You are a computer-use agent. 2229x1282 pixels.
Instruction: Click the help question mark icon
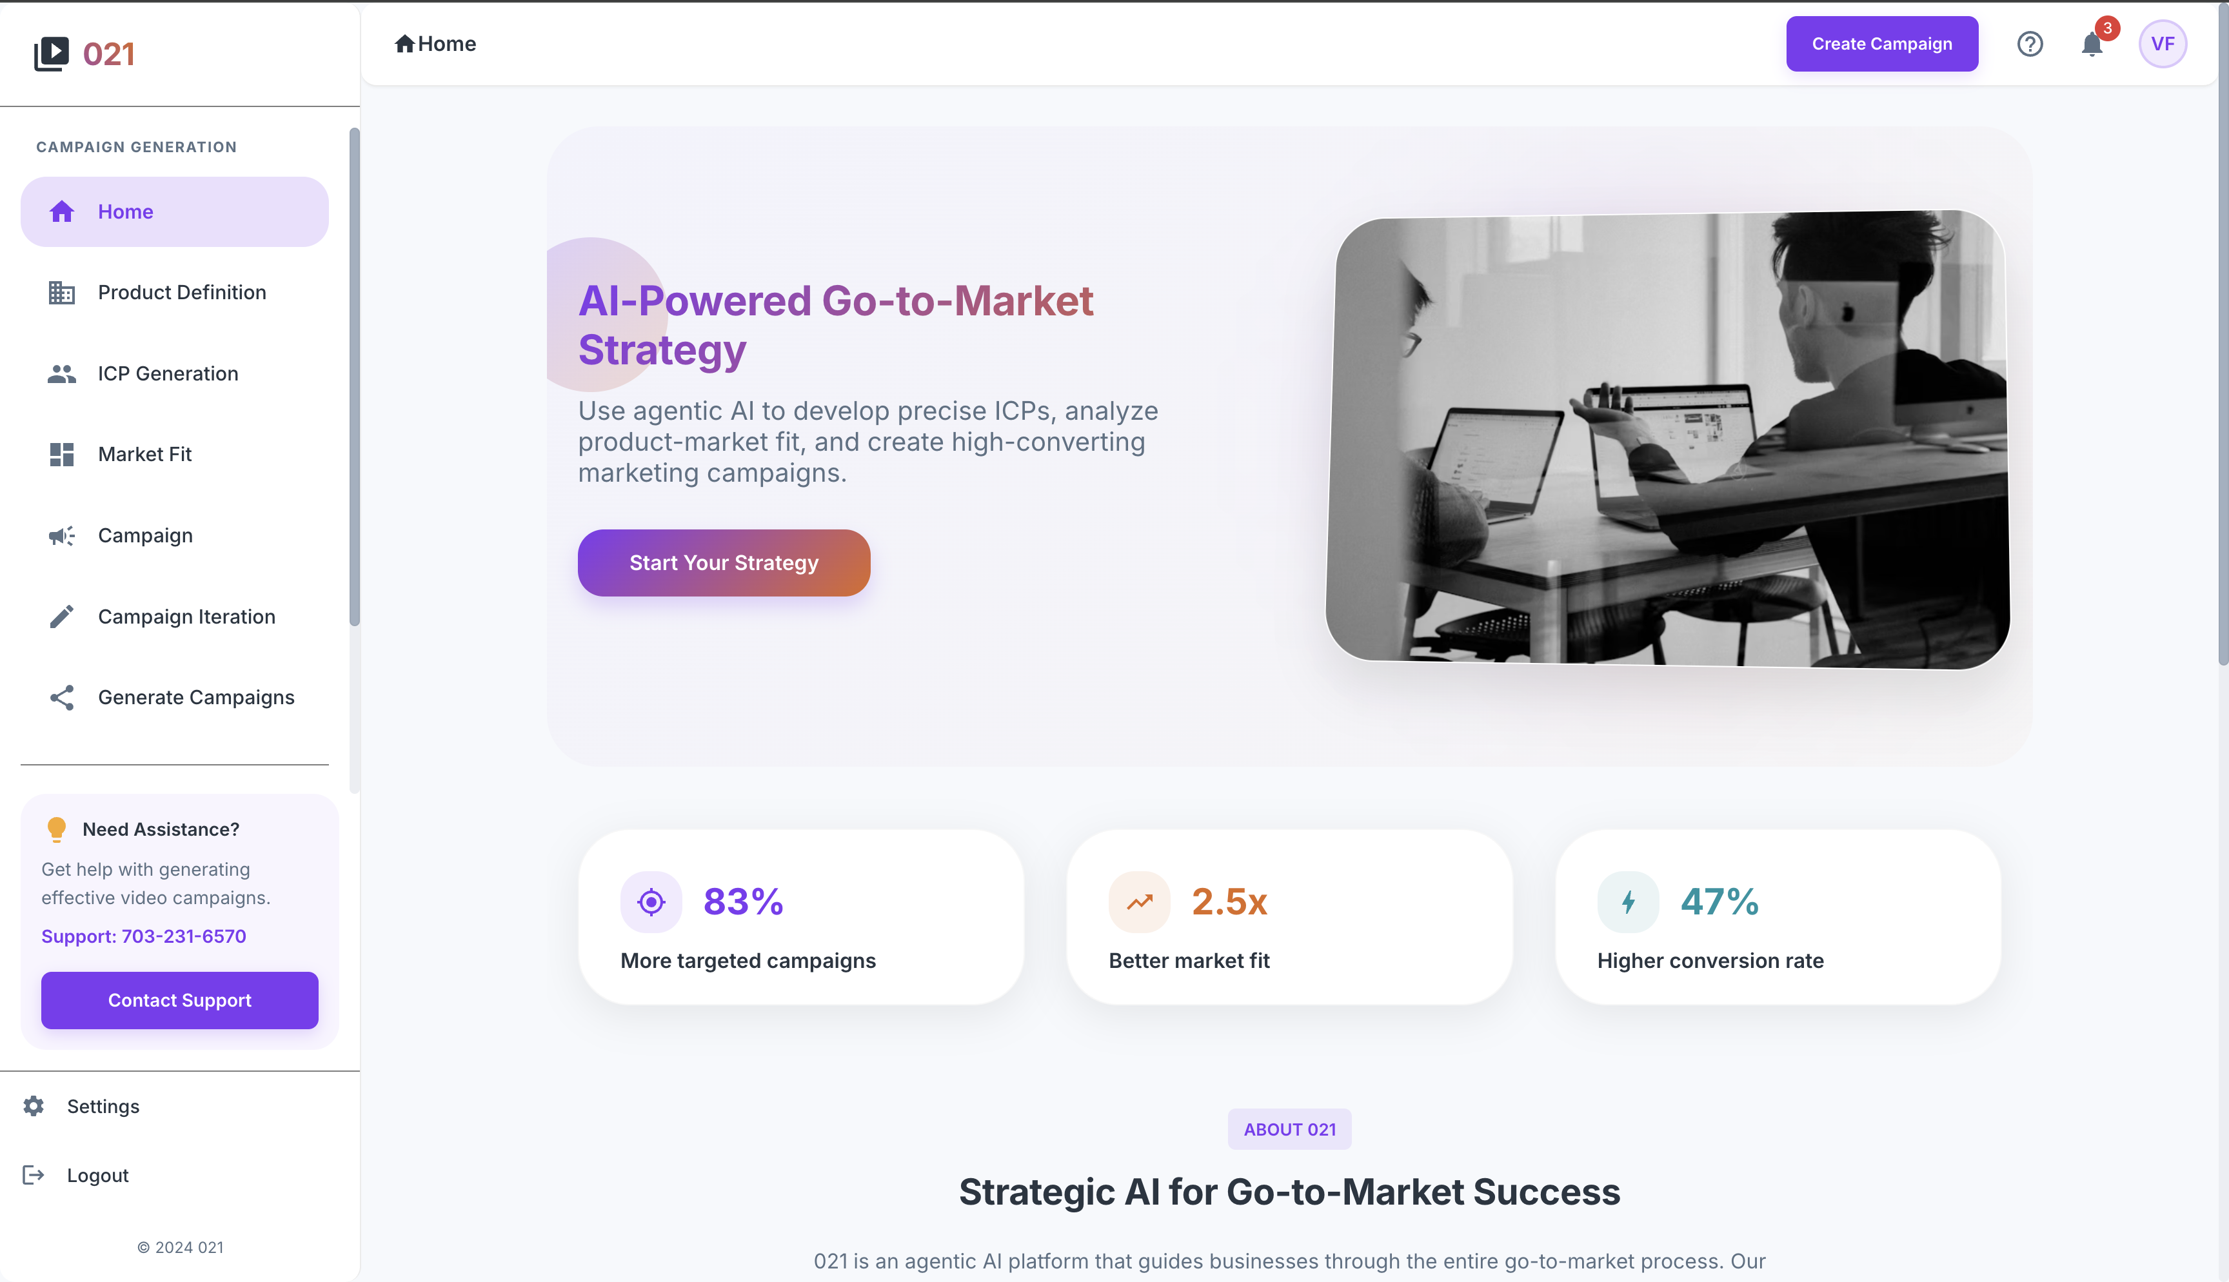click(2029, 44)
